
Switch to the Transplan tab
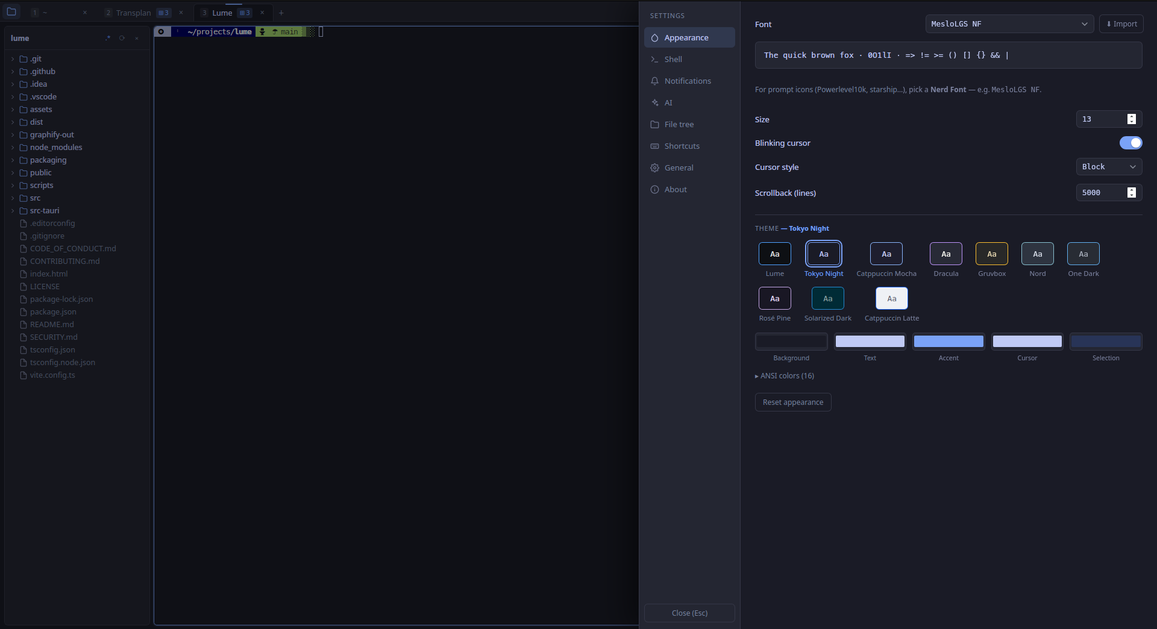pyautogui.click(x=134, y=13)
